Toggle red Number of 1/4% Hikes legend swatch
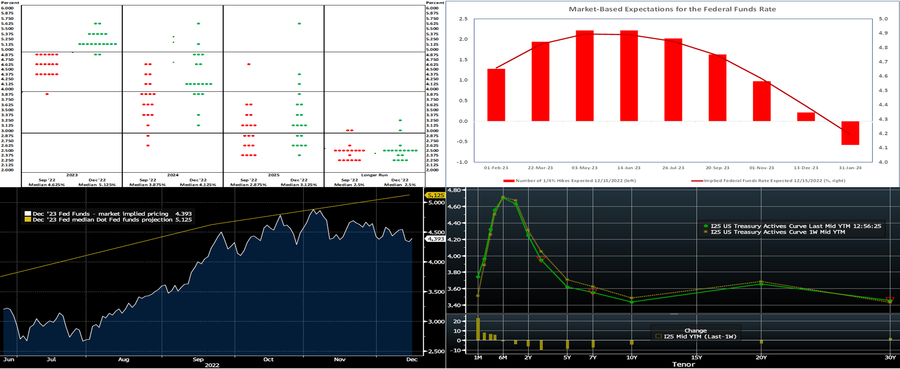Screen dimensions: 900x369 509,181
